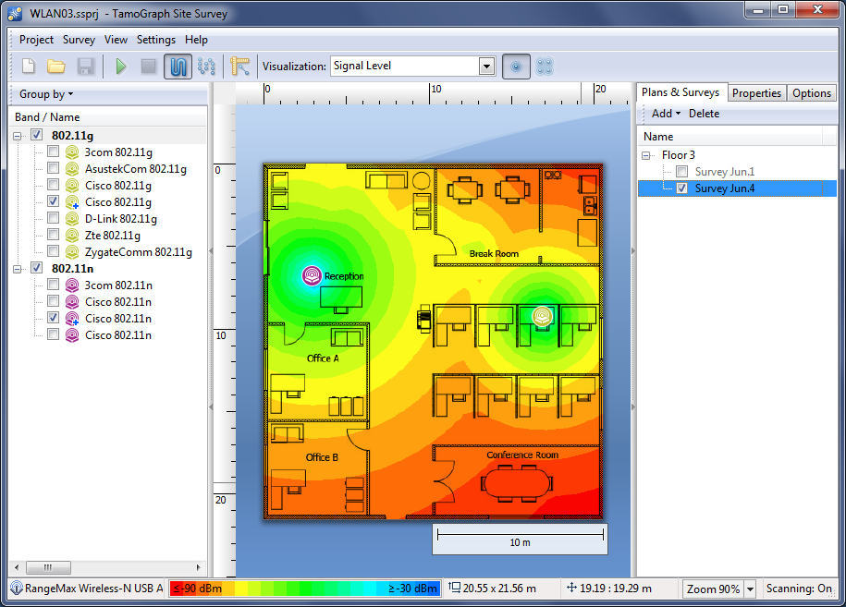Click the cursor coordinates crosshair icon

pos(571,588)
